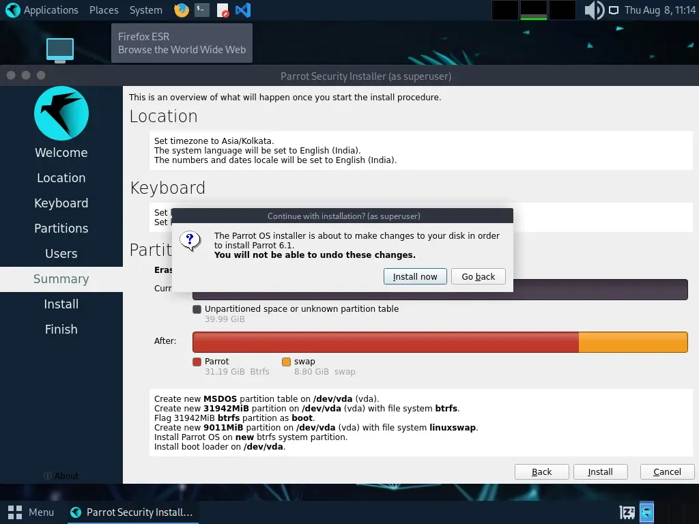Select the Parrot Security Installer taskbar entry
699x524 pixels.
[132, 512]
